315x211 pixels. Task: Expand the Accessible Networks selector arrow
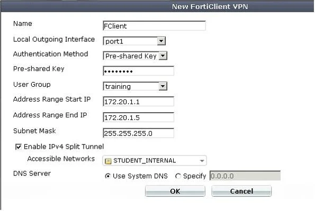click(202, 161)
